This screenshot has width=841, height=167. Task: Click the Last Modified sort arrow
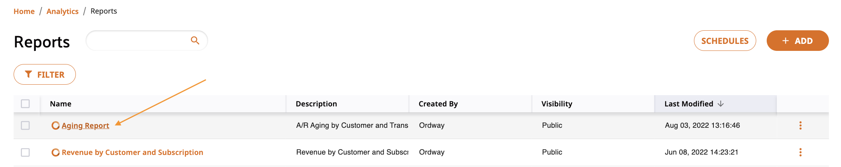coord(720,104)
